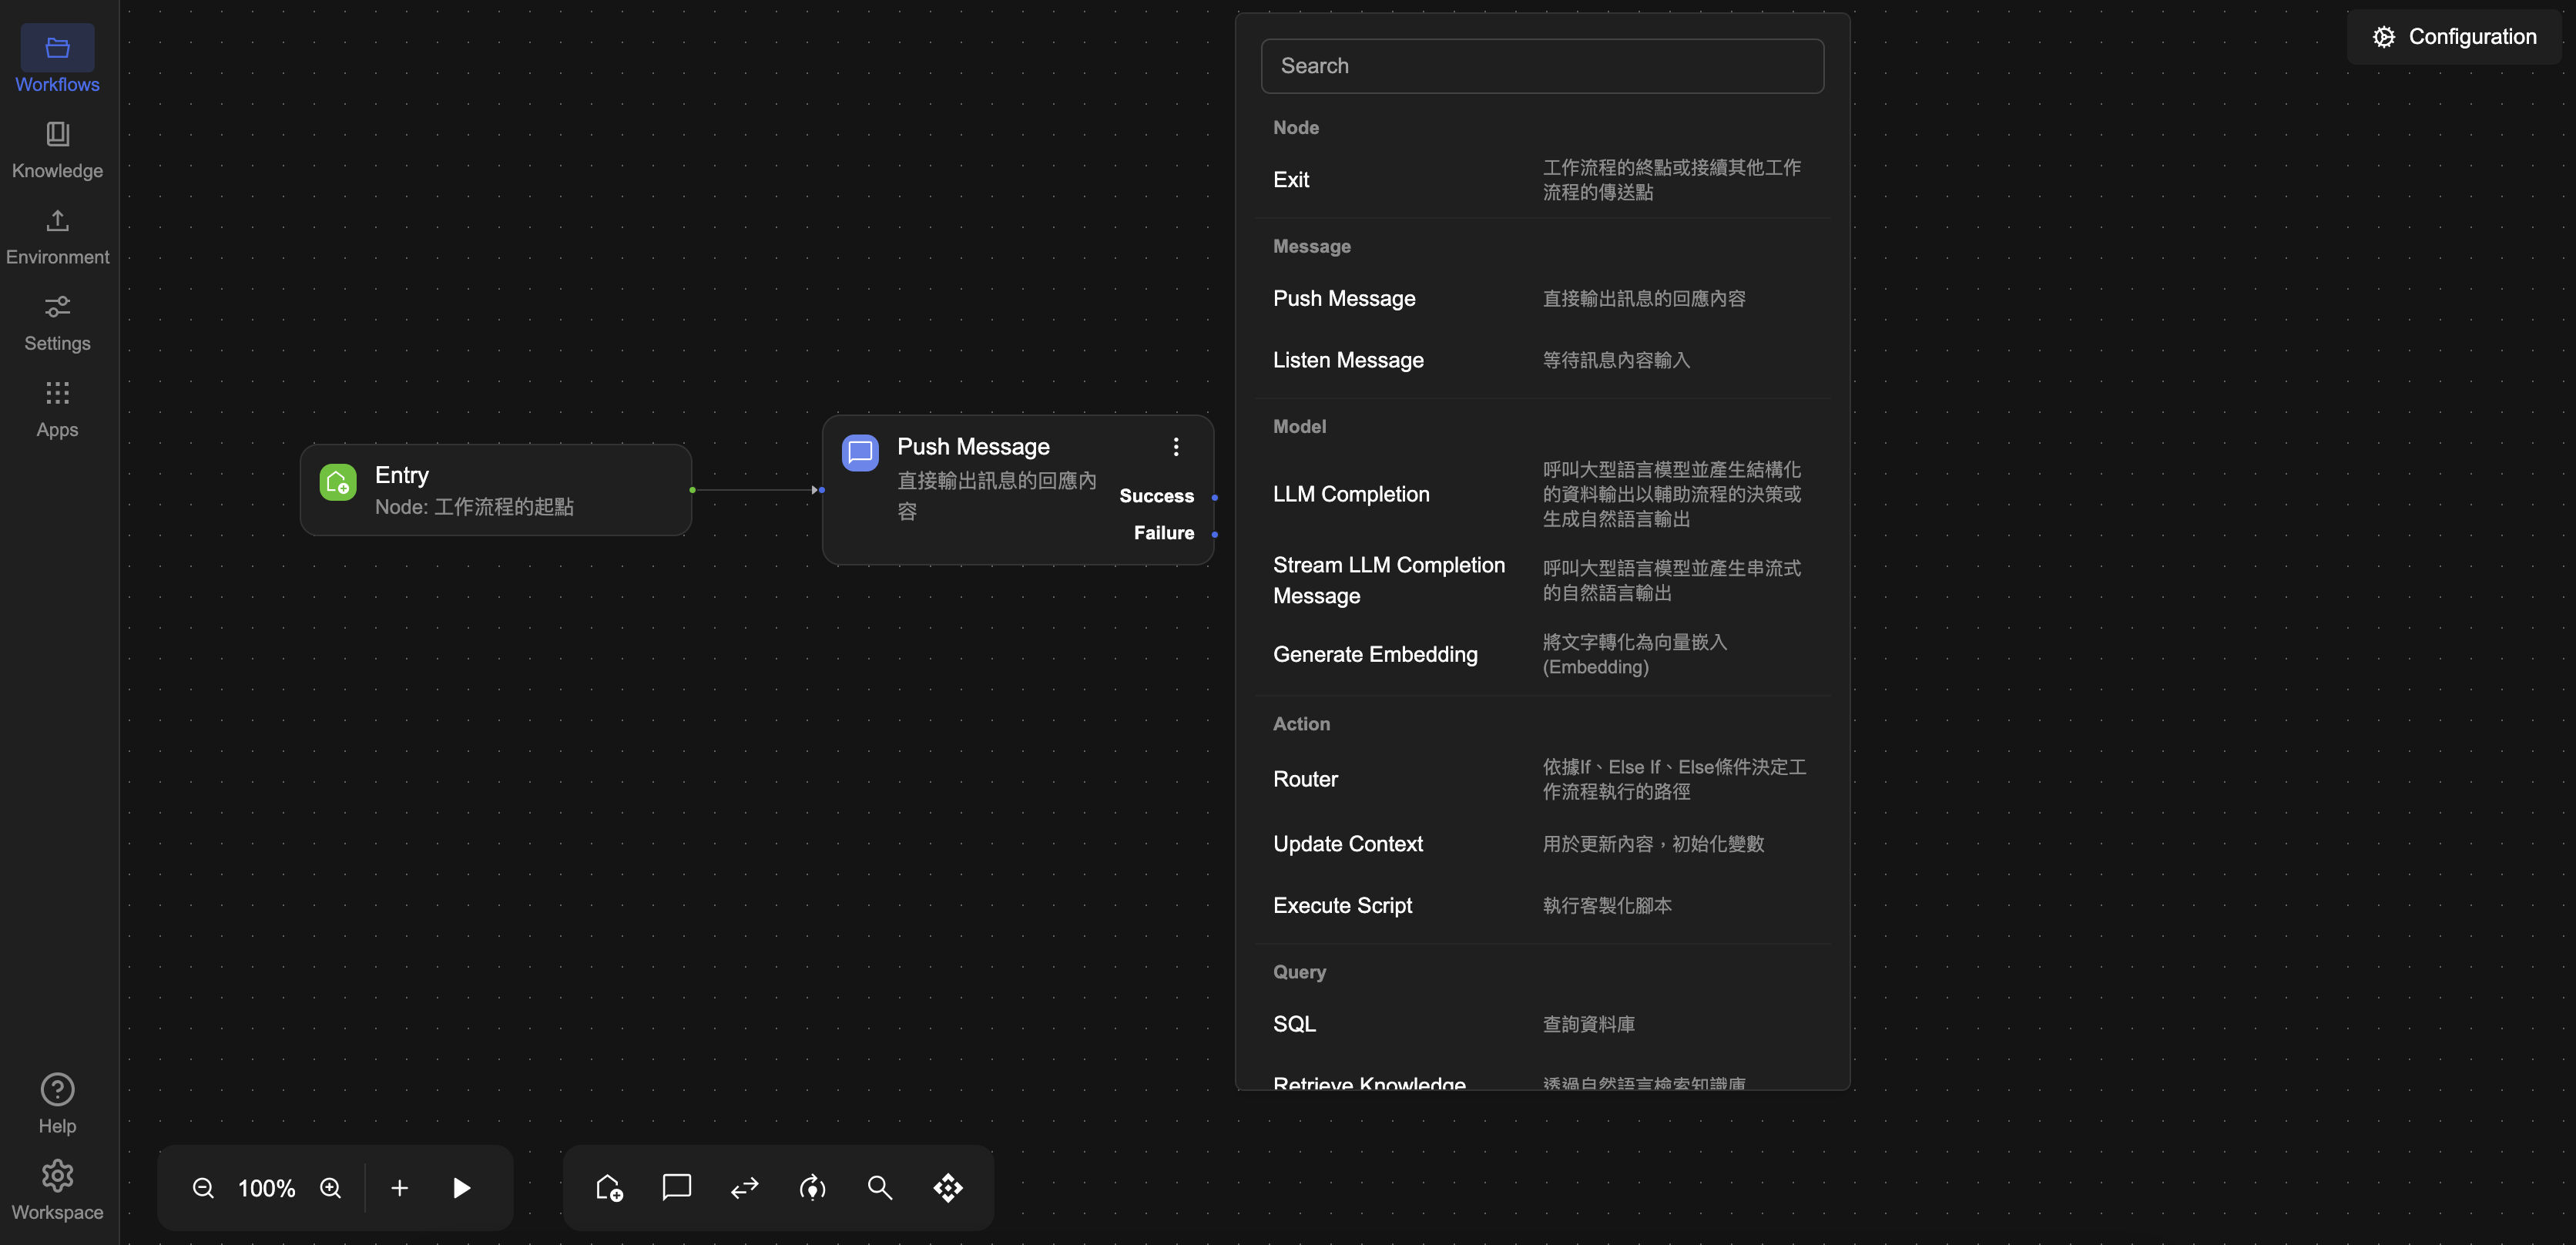This screenshot has height=1245, width=2576.
Task: Open the Apps grid in sidebar
Action: tap(57, 409)
